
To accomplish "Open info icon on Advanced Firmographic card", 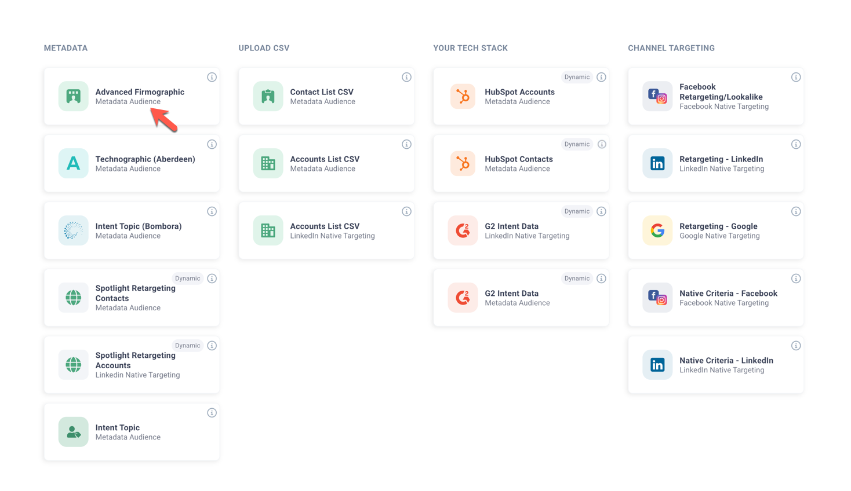I will [x=212, y=77].
